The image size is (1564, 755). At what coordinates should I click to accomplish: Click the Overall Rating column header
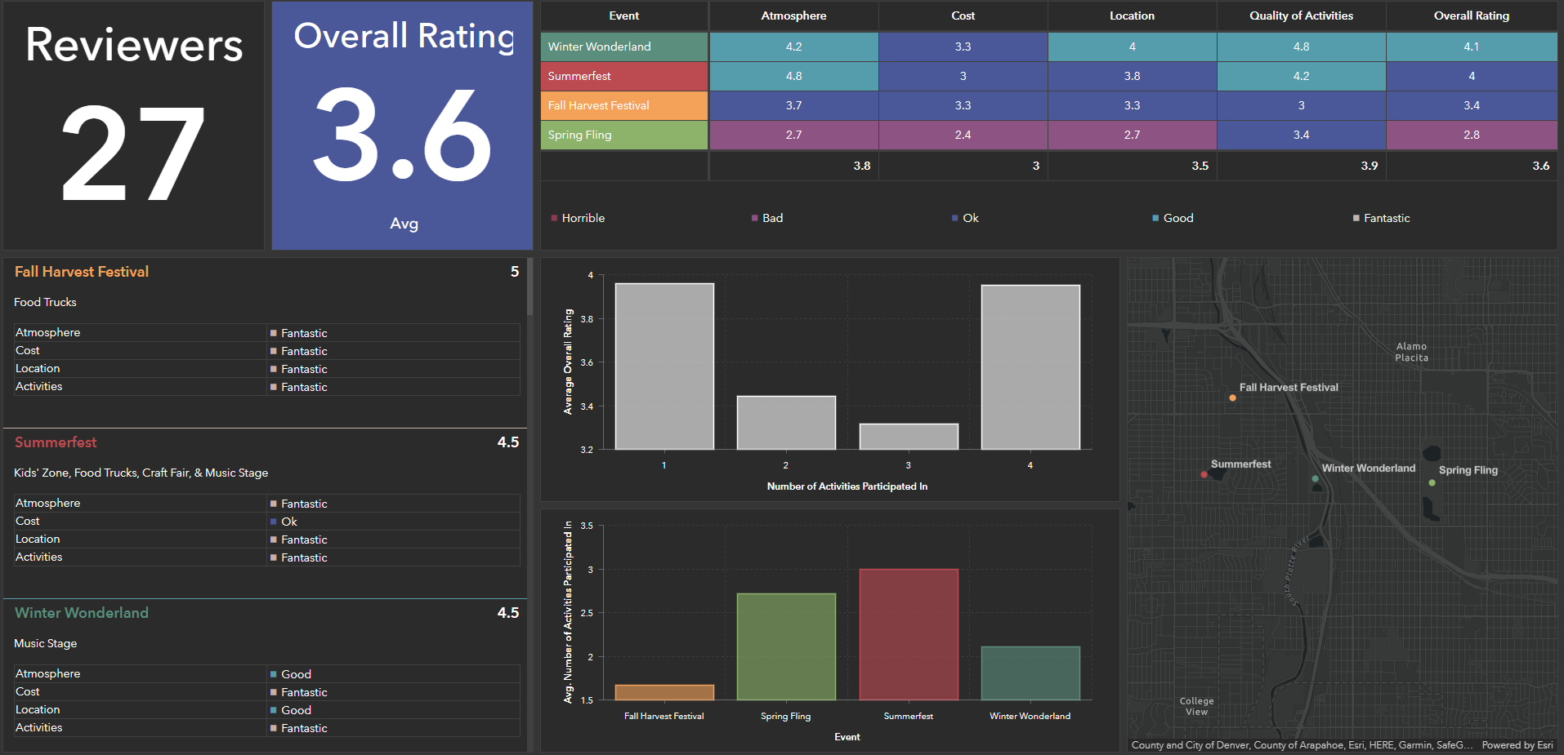pyautogui.click(x=1471, y=16)
